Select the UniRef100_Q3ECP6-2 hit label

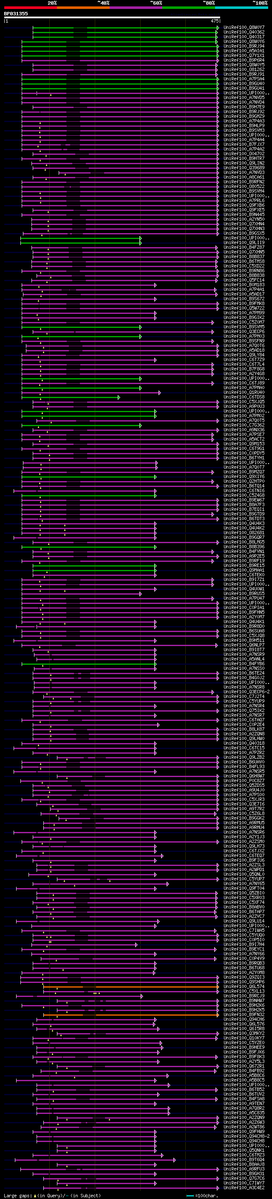[x=246, y=692]
